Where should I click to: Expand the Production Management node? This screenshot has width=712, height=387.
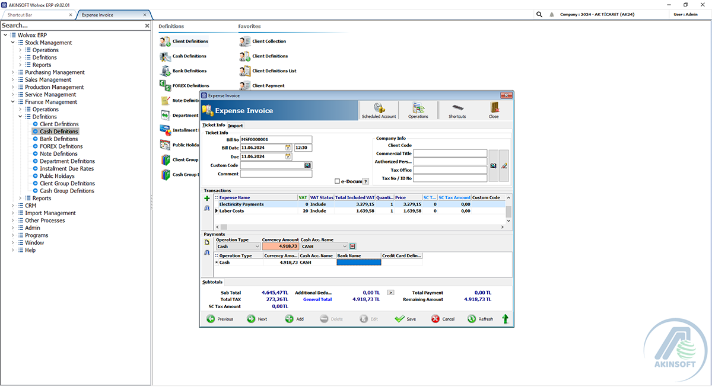point(13,87)
